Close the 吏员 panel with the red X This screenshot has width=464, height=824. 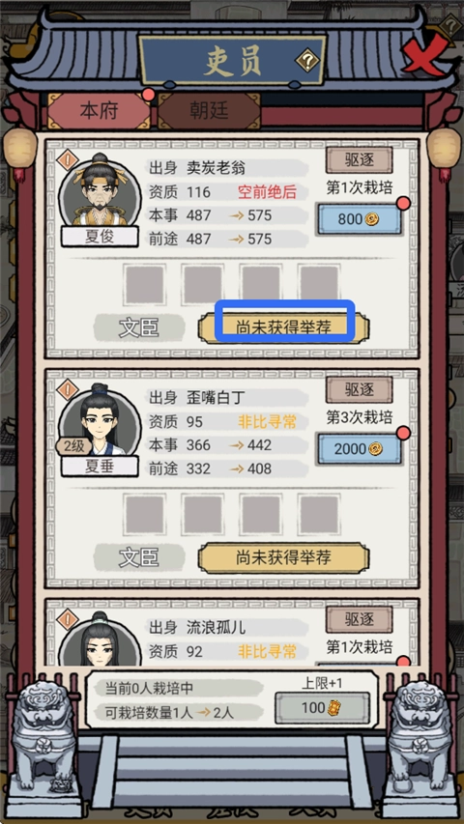pyautogui.click(x=424, y=55)
